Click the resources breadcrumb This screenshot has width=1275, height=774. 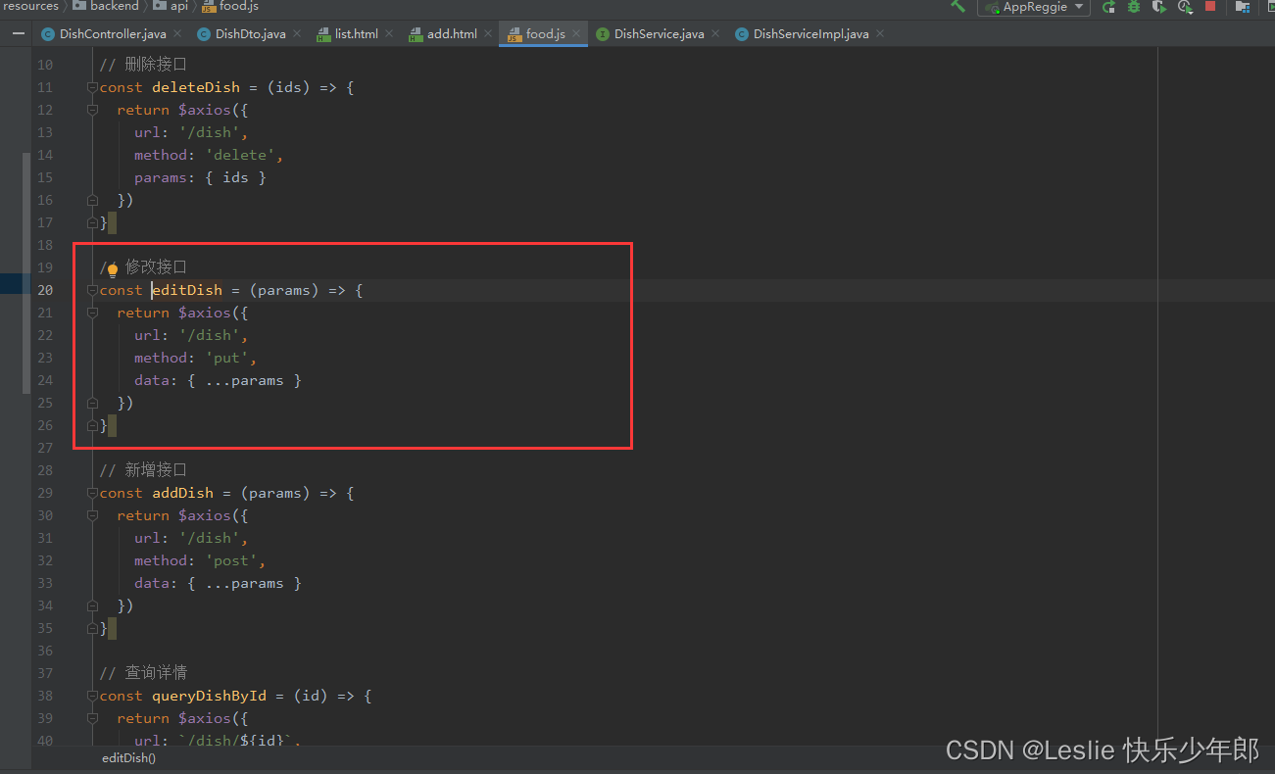30,6
